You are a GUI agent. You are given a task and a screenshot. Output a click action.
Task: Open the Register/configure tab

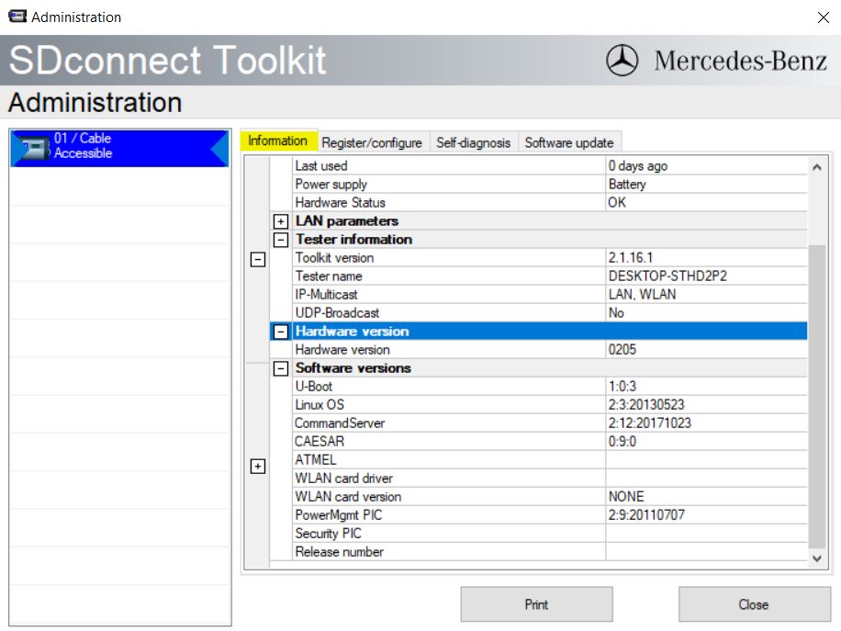click(x=372, y=142)
